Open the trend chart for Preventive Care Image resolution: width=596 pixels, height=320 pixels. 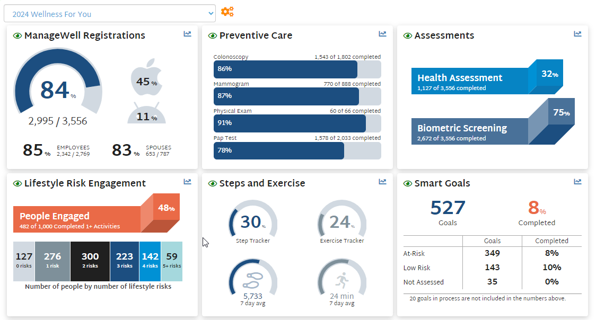[x=382, y=33]
